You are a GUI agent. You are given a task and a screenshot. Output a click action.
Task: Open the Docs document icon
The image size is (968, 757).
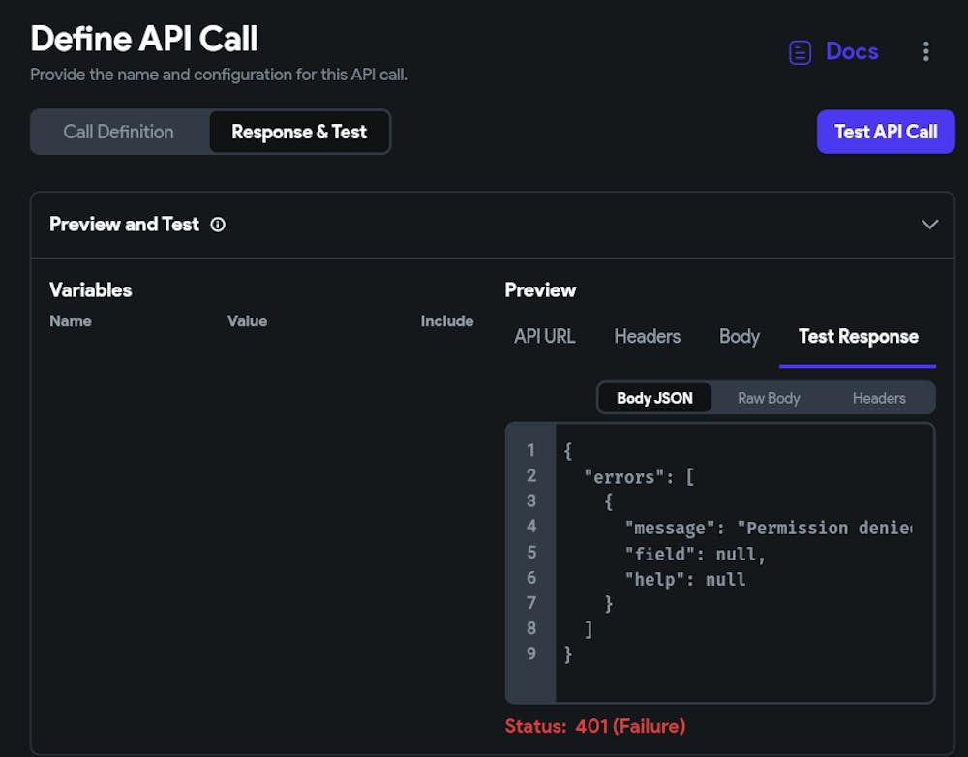coord(800,52)
